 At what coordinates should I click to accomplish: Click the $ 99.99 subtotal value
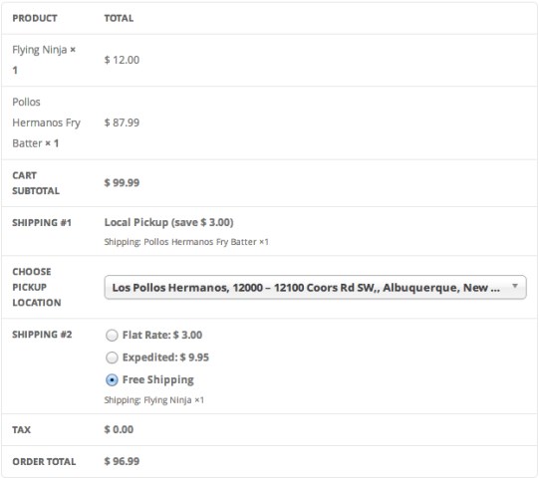coord(122,183)
